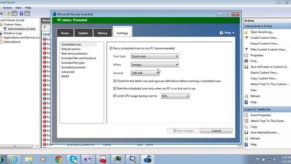Click the Properties icon in Actions pane
Image resolution: width=291 pixels, height=164 pixels.
click(x=246, y=55)
